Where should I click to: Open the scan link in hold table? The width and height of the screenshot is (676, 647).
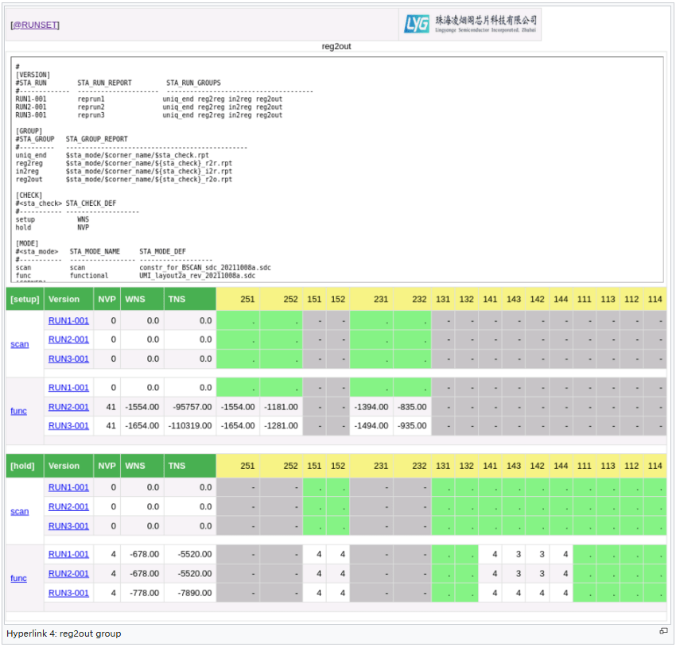(19, 511)
